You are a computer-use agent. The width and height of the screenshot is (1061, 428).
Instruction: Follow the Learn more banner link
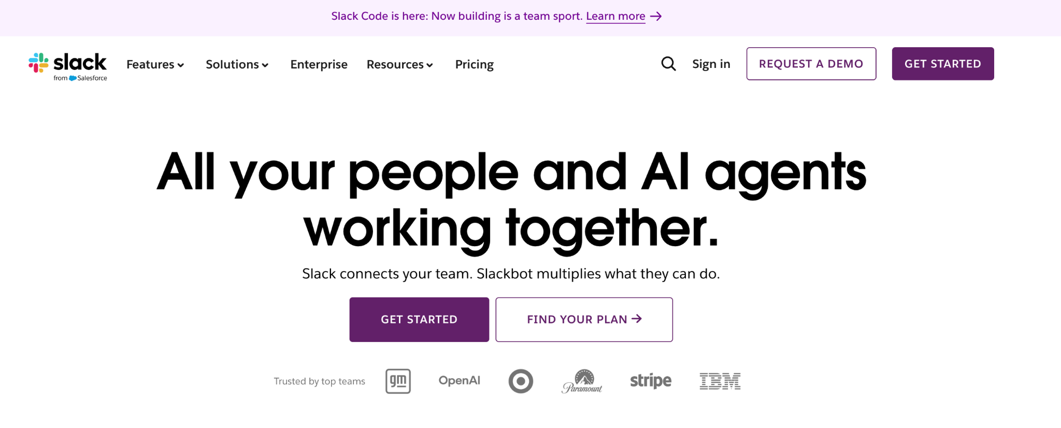(x=615, y=16)
